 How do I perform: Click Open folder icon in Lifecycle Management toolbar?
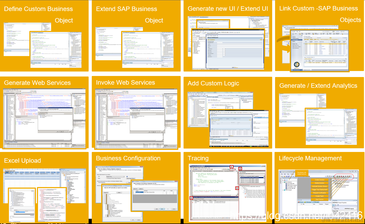[x=285, y=176]
